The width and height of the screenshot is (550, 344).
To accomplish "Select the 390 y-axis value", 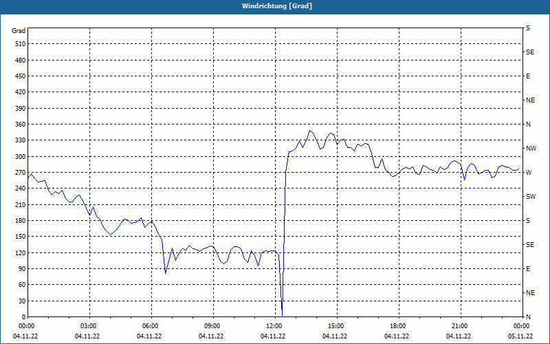I will pyautogui.click(x=21, y=109).
